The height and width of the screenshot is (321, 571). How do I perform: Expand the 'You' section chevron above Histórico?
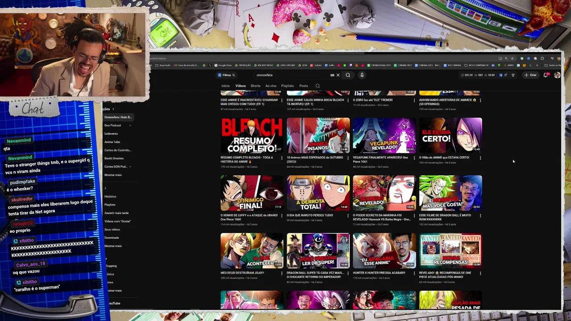[106, 188]
